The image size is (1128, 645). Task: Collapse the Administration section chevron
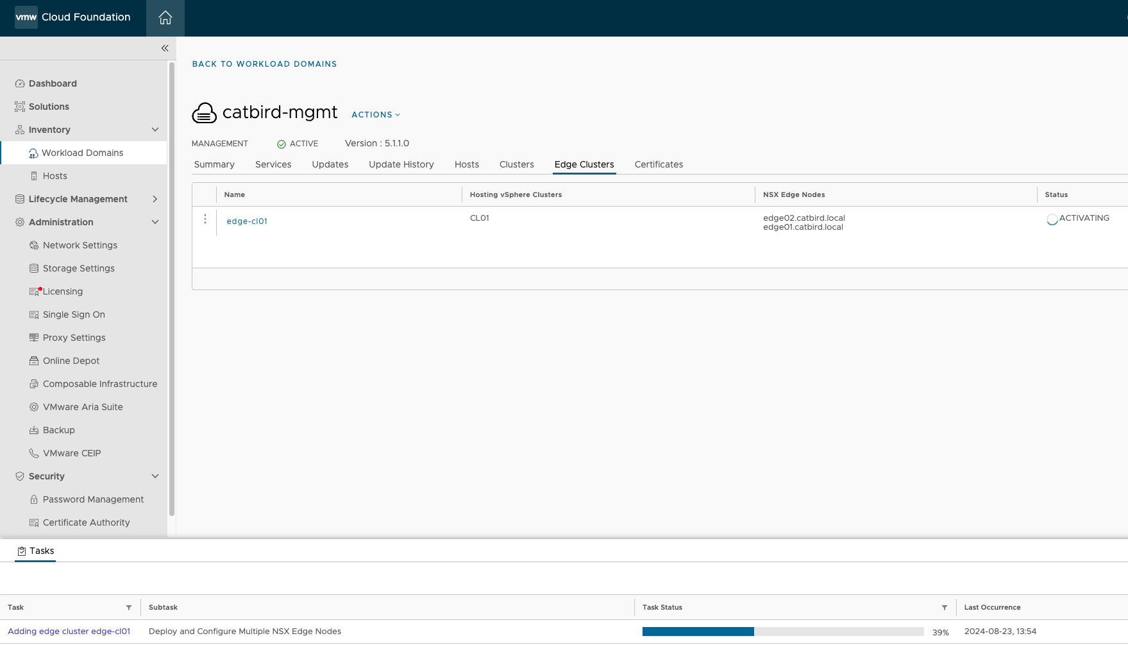point(155,222)
